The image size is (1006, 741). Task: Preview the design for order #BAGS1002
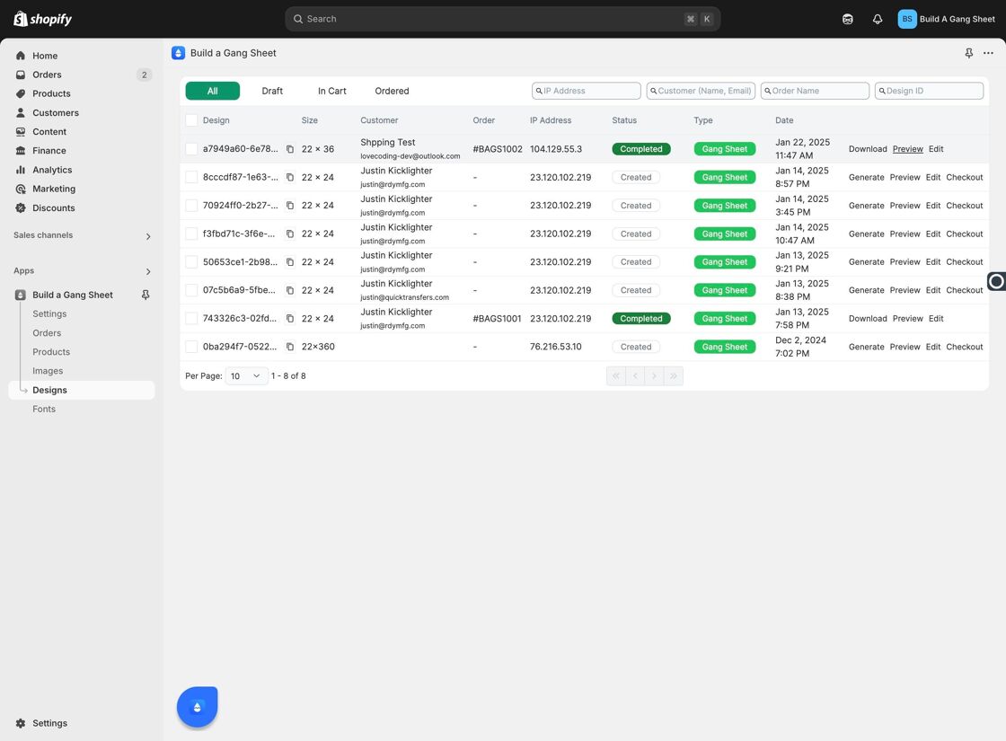[x=908, y=149]
